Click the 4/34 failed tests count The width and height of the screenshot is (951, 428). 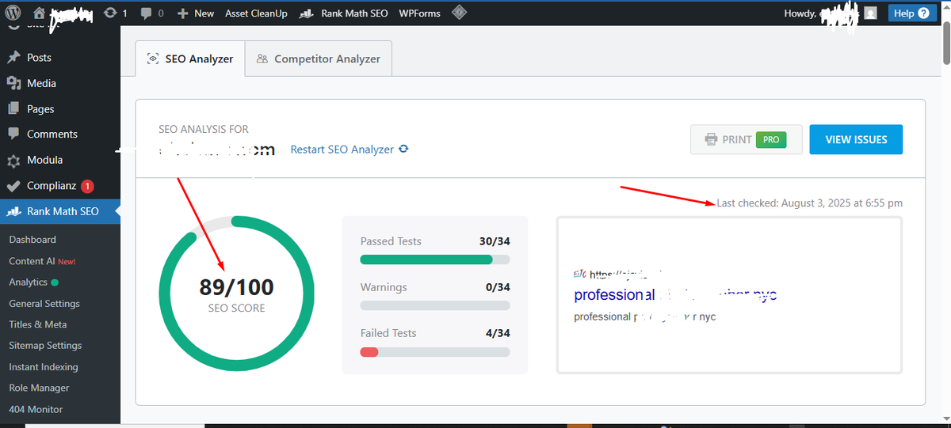tap(498, 333)
